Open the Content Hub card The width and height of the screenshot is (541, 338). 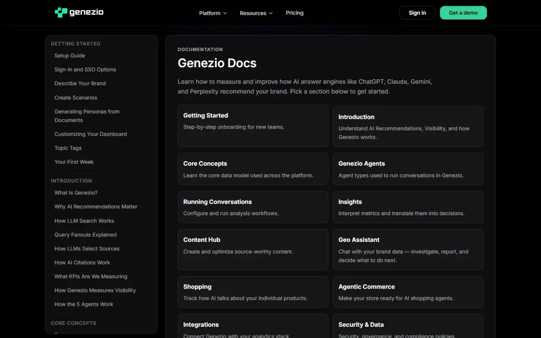[253, 250]
